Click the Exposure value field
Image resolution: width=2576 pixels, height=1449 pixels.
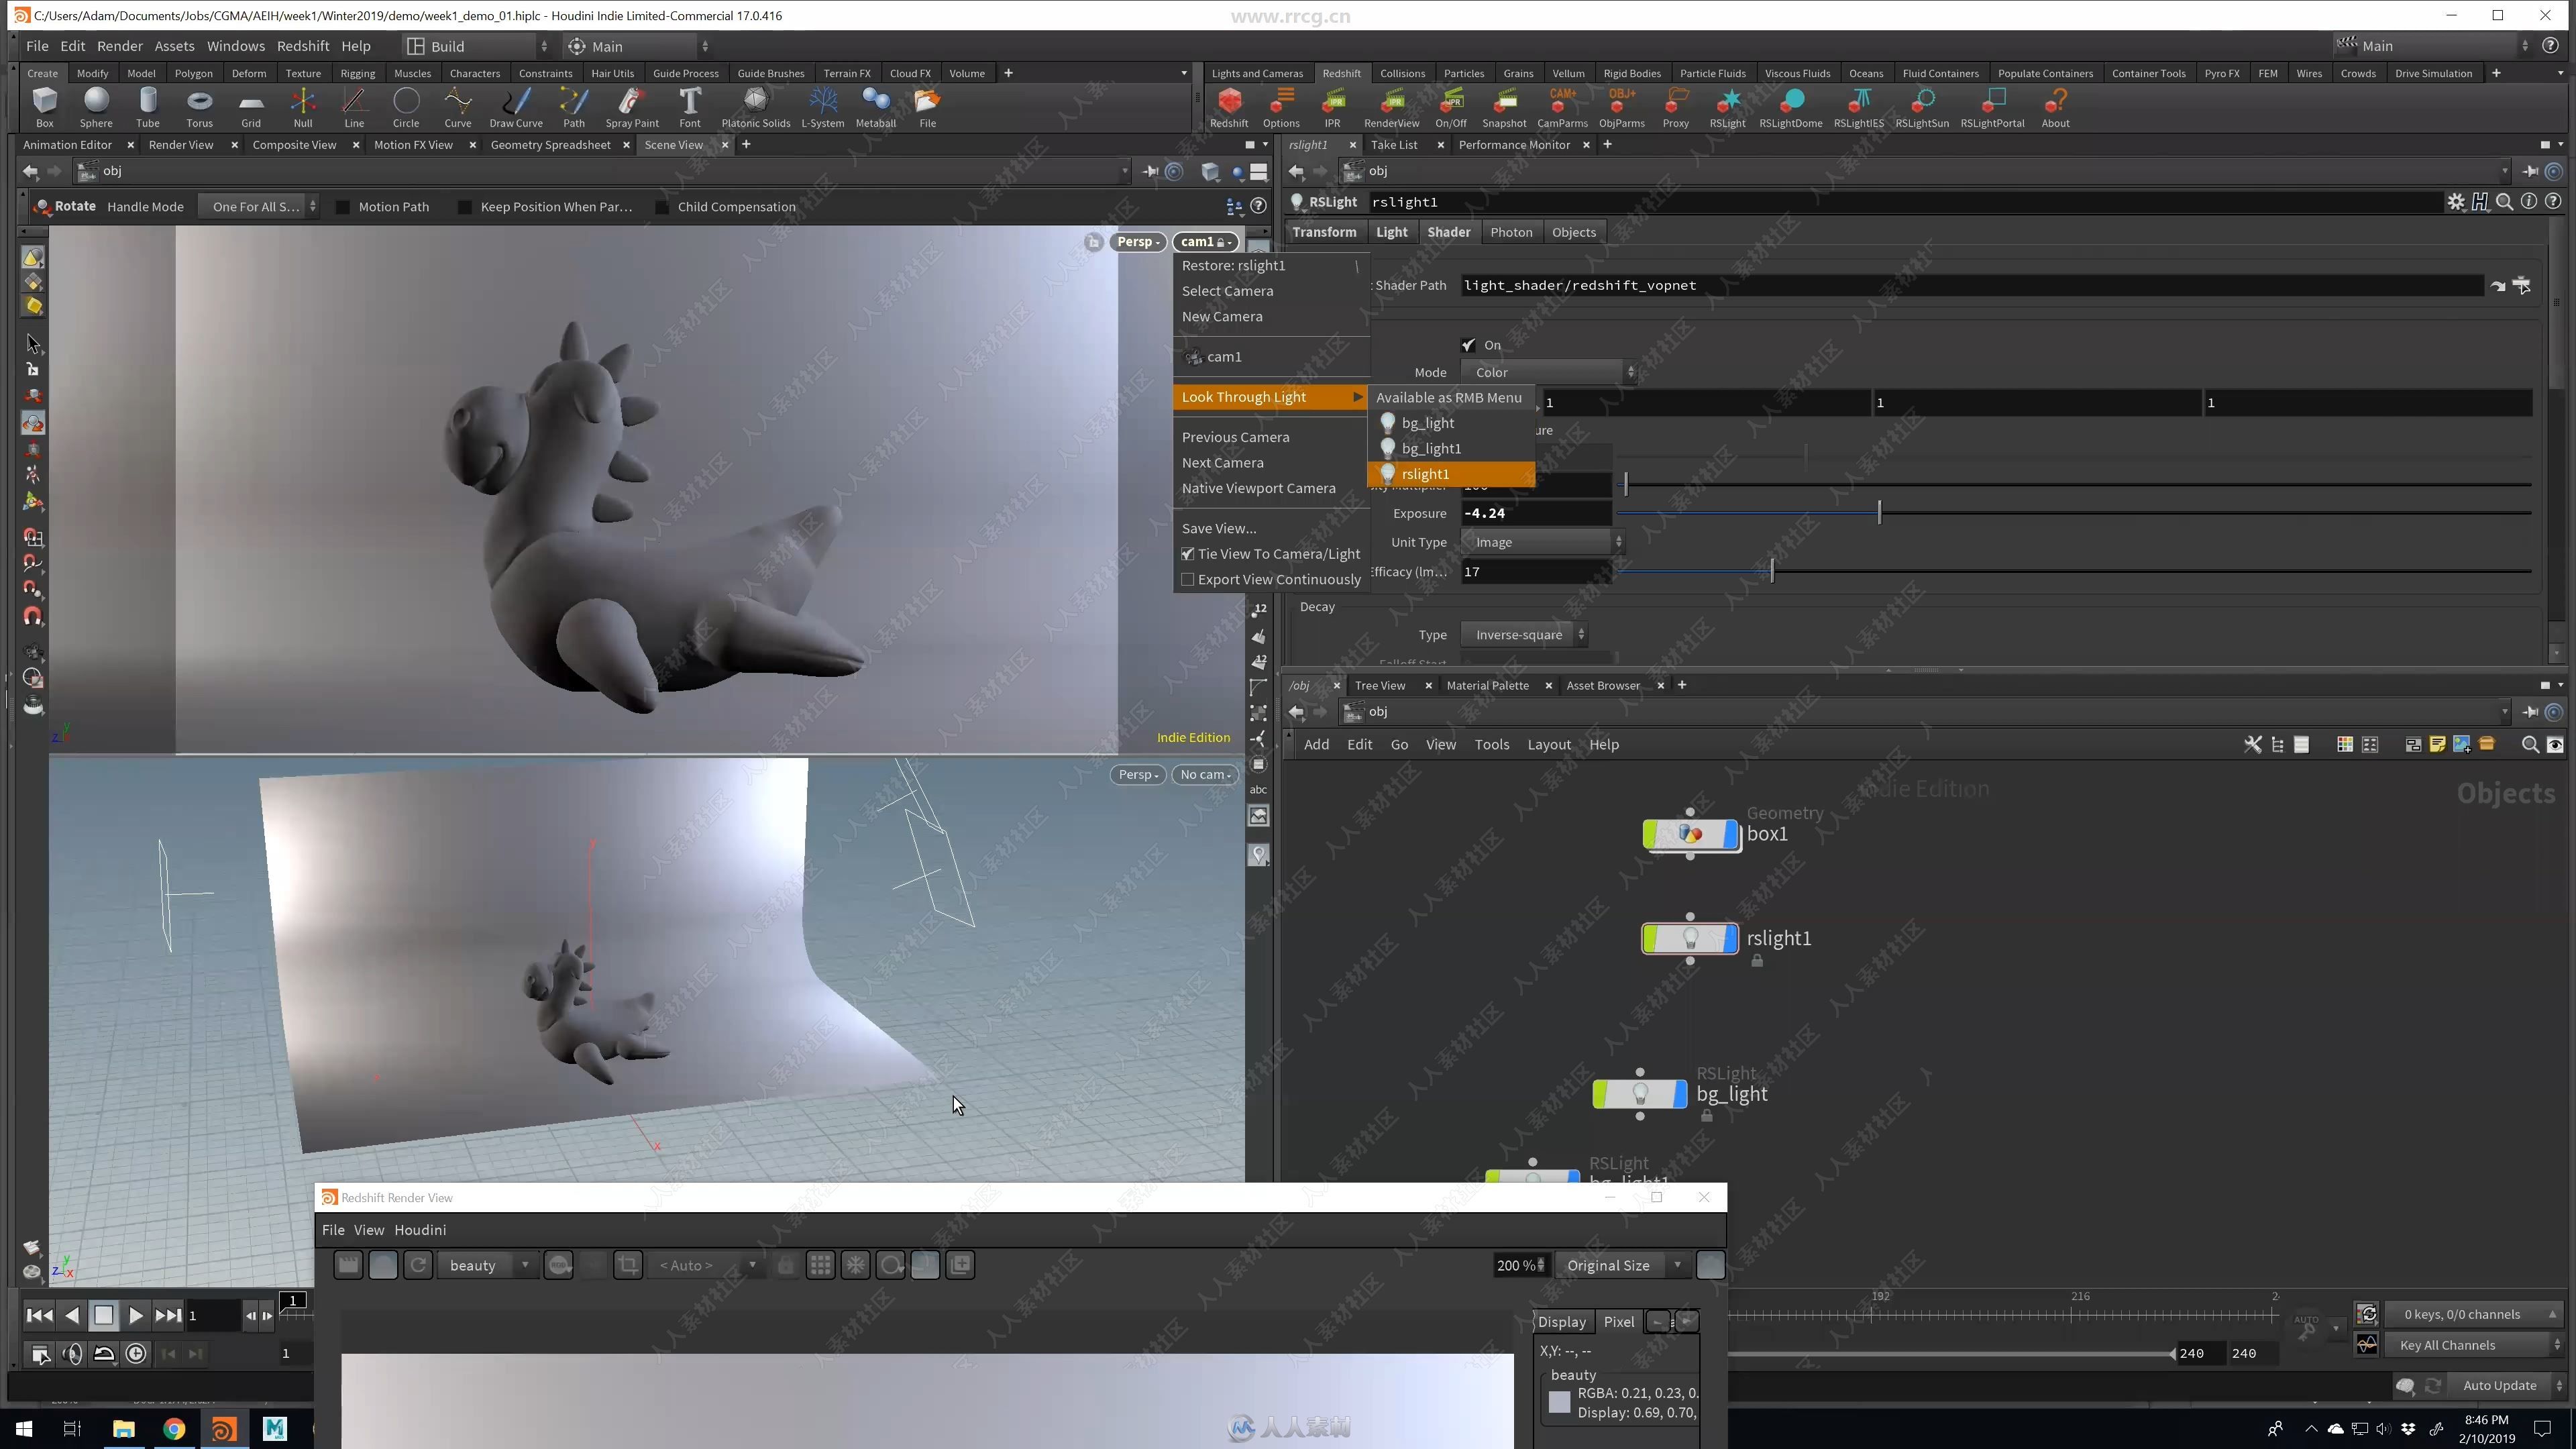pos(1536,513)
